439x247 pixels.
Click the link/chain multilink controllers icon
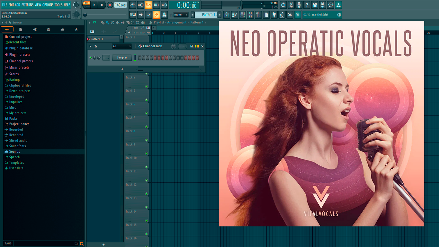pyautogui.click(x=156, y=14)
